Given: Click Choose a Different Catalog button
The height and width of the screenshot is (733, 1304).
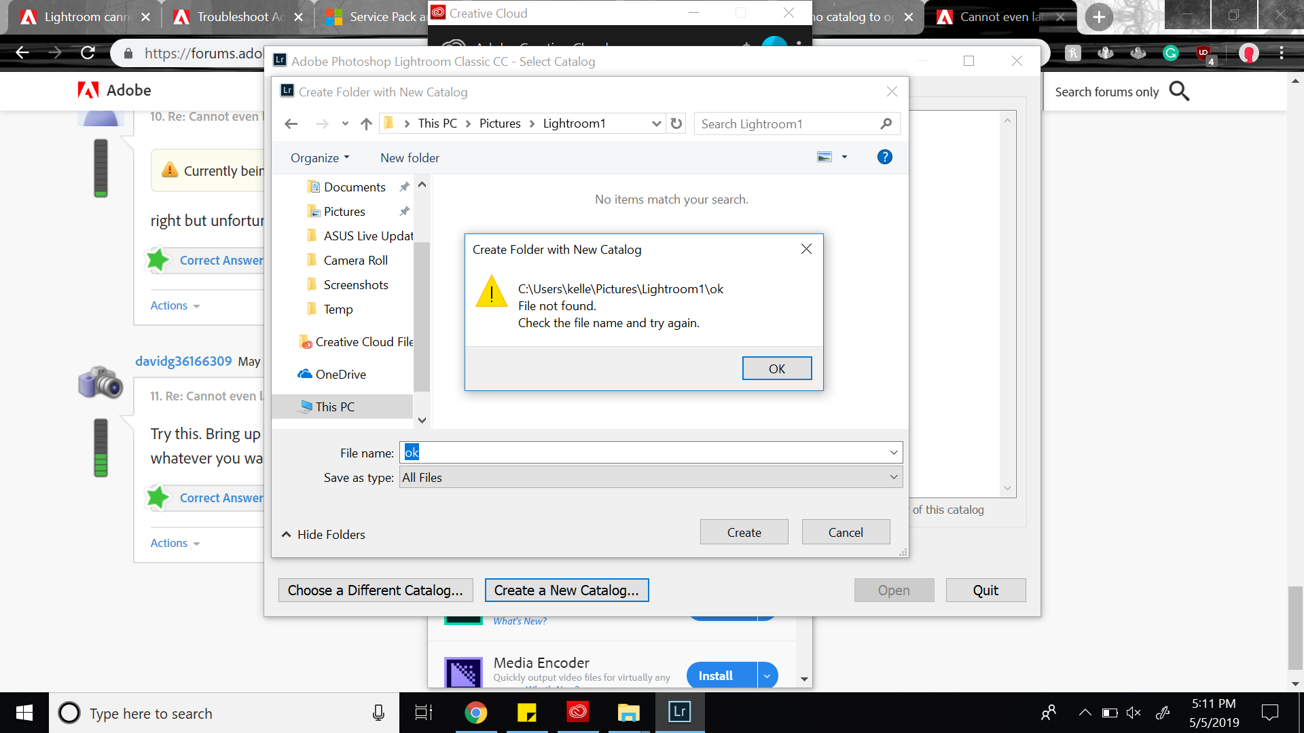Looking at the screenshot, I should tap(375, 590).
